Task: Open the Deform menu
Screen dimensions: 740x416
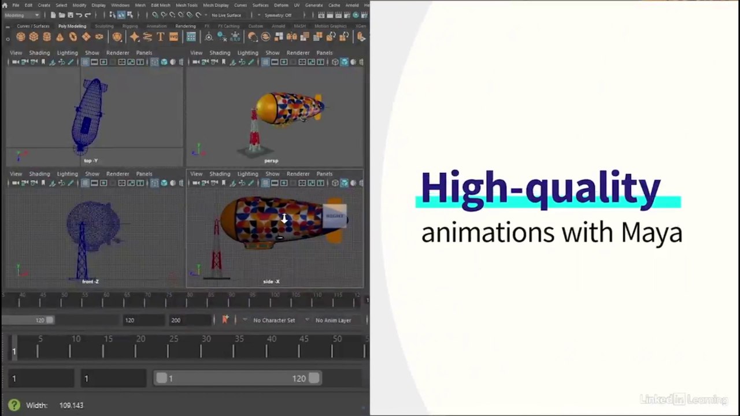Action: coord(281,5)
